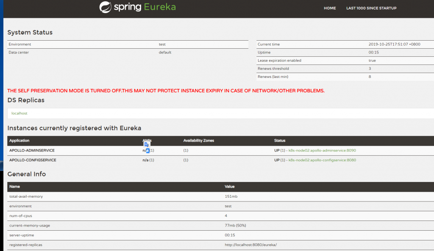Screen dimensions: 434x251
Task: Click the Value column header in General Info
Action: (x=229, y=187)
